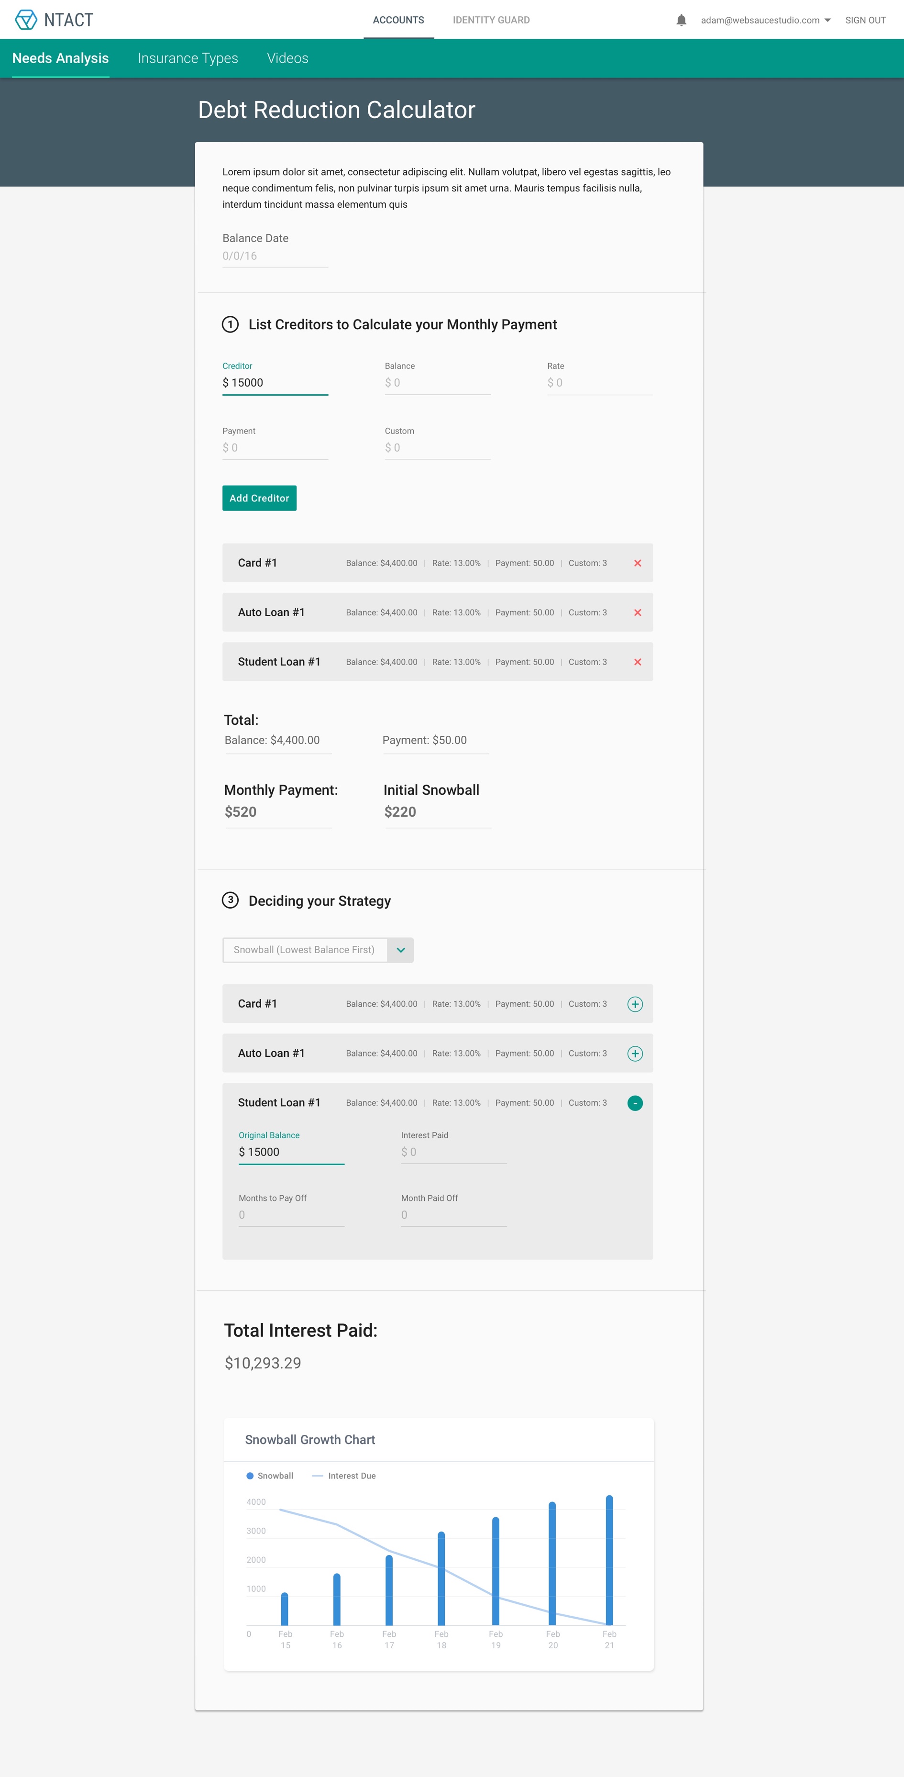Select the Snowball (Lowest Balance First) combo box
Image resolution: width=904 pixels, height=1777 pixels.
(x=318, y=950)
